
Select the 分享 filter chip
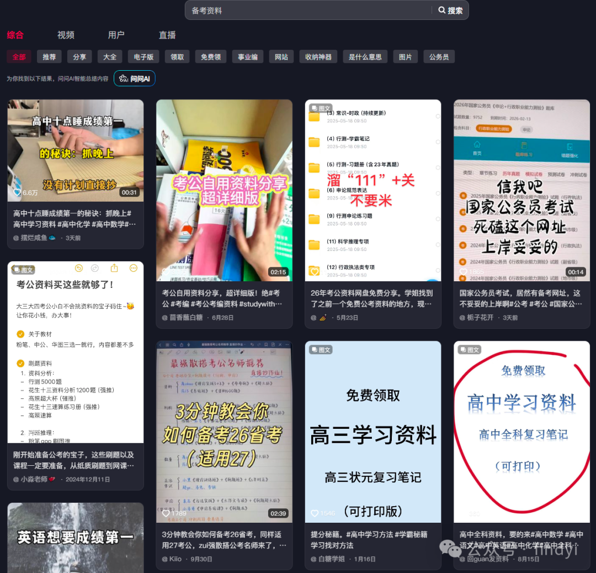(x=79, y=57)
